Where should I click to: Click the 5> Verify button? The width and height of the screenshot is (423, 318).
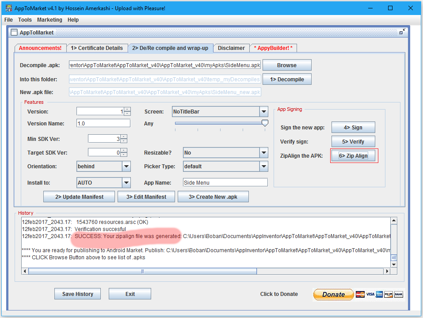[x=353, y=141]
